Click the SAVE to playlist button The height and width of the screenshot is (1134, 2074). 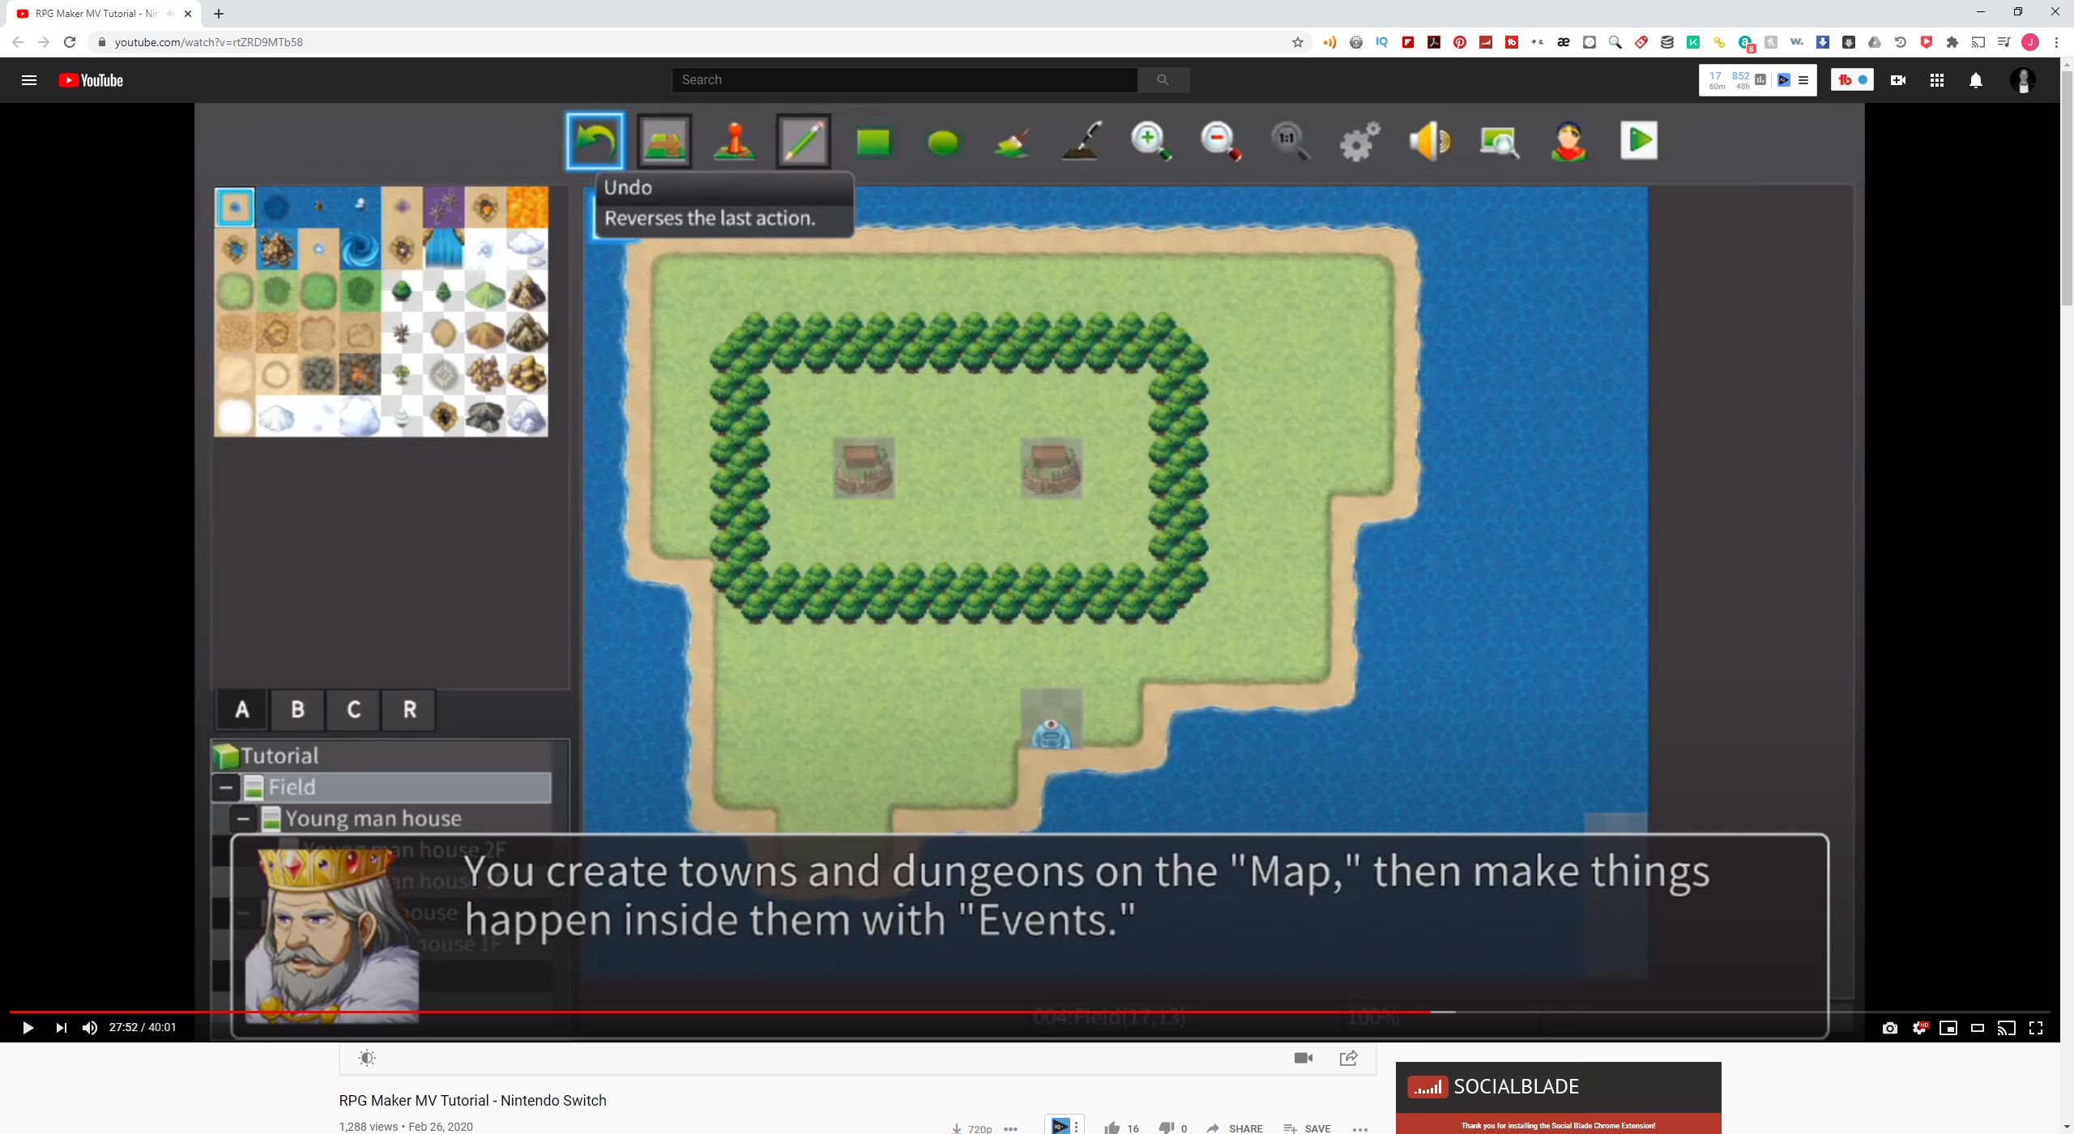[1308, 1128]
